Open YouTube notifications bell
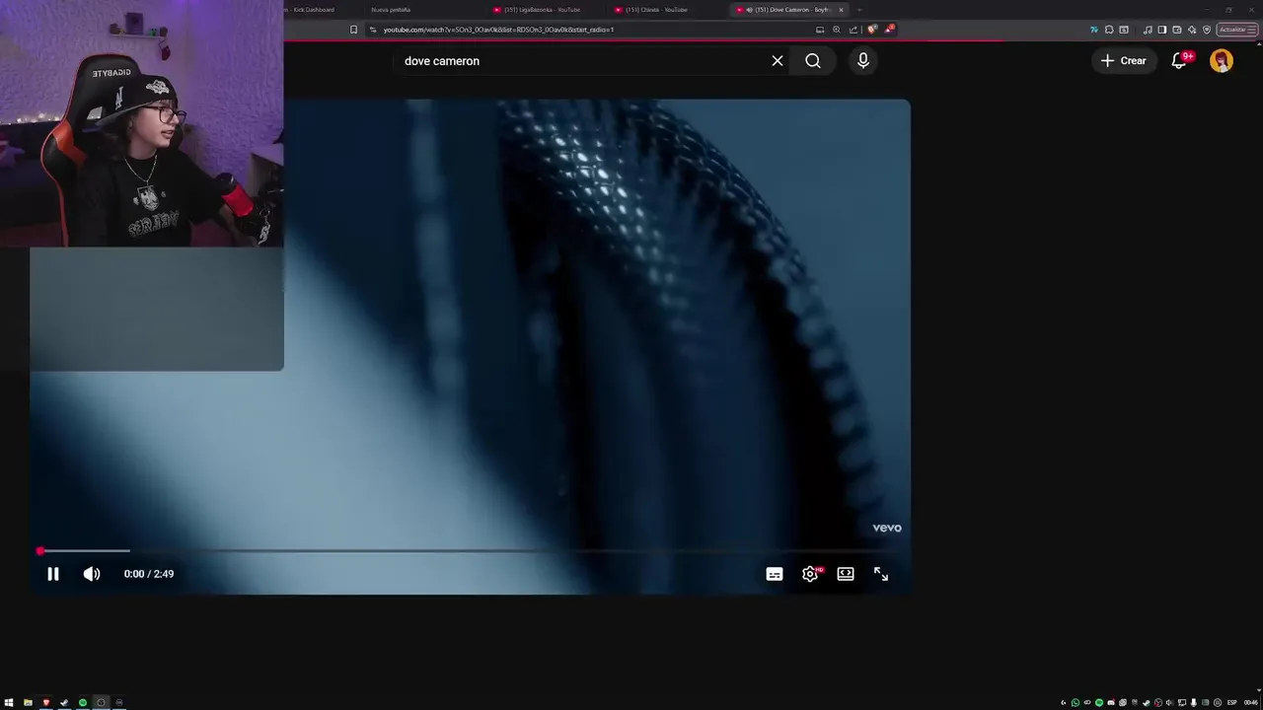Screen dimensions: 1263x710 (x=1179, y=61)
